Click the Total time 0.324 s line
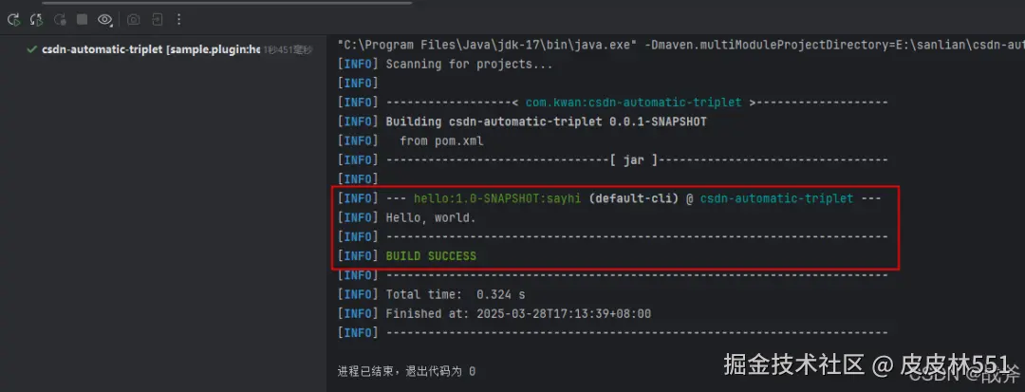Image resolution: width=1025 pixels, height=392 pixels. [455, 294]
